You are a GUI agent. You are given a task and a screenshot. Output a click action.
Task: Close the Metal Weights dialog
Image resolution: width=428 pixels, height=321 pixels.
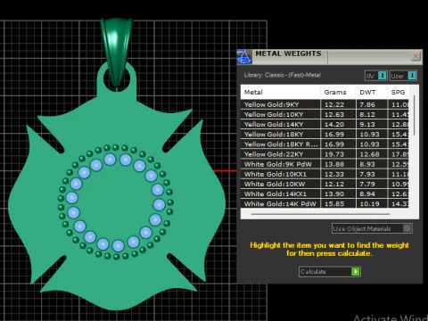[x=416, y=56]
